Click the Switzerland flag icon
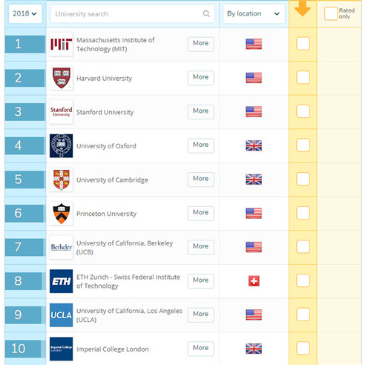This screenshot has height=365, width=371. [254, 281]
